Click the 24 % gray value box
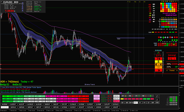This screenshot has width=184, height=112. pos(116,96)
